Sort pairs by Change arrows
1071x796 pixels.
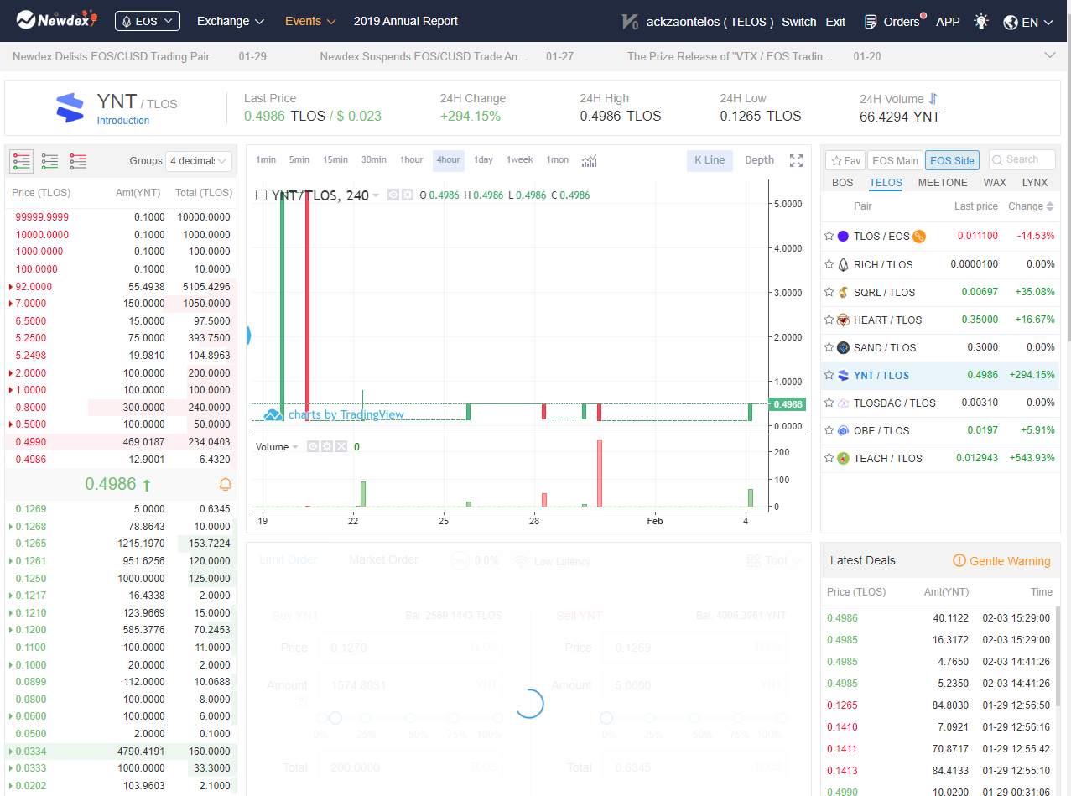1050,206
